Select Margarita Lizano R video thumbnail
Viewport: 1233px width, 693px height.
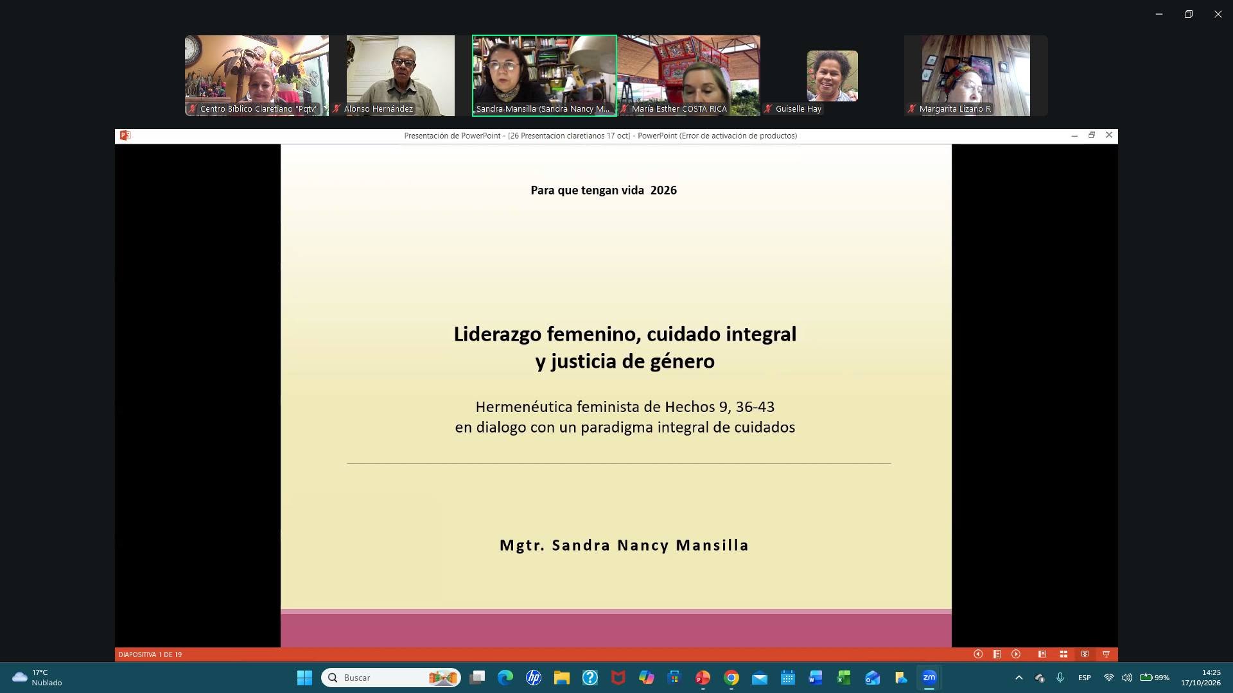coord(976,76)
